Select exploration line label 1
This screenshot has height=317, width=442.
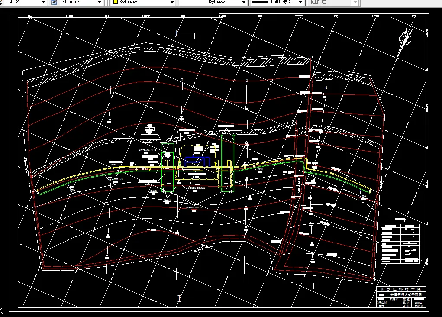pyautogui.click(x=110, y=88)
